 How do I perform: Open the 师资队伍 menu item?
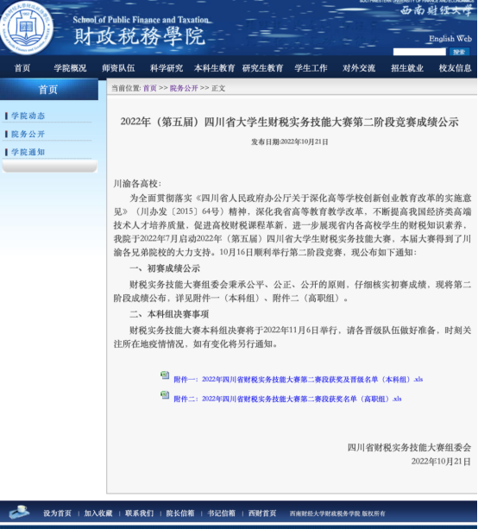[x=118, y=68]
